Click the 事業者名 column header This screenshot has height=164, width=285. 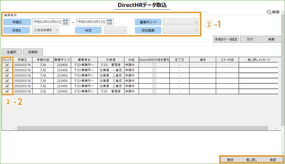click(x=84, y=60)
